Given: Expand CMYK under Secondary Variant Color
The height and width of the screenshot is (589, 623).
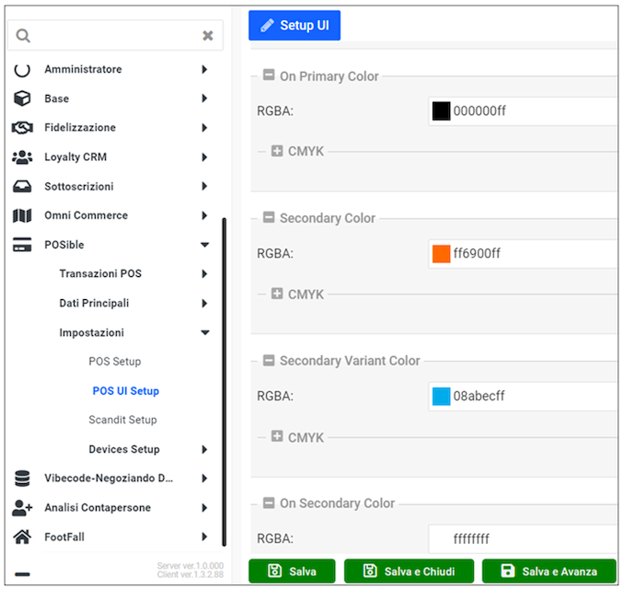Looking at the screenshot, I should click(x=277, y=437).
